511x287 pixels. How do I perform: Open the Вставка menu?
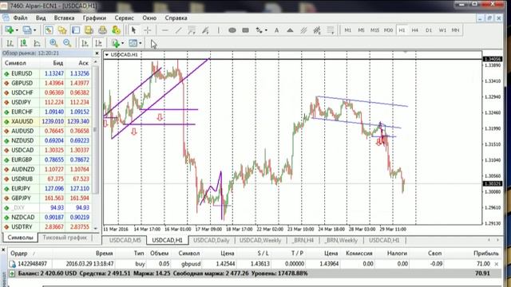click(x=64, y=18)
